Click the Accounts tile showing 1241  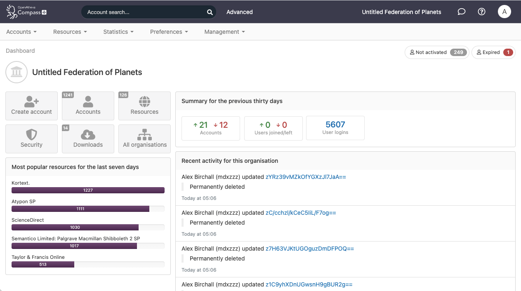[x=88, y=106]
